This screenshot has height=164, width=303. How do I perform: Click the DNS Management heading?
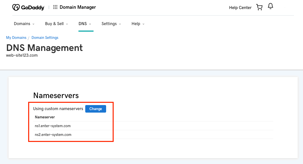tap(45, 48)
